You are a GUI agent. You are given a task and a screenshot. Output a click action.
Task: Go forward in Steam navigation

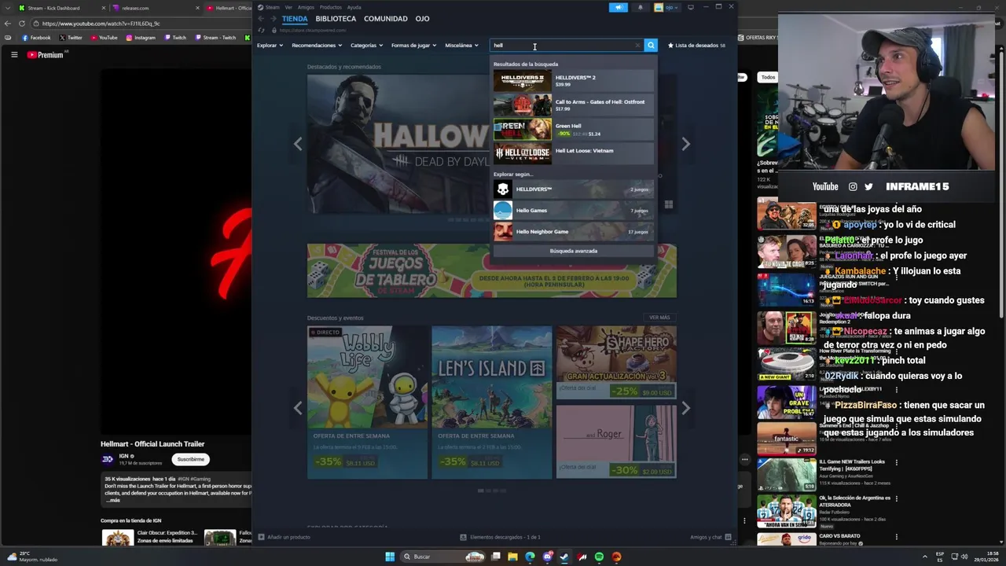273,19
